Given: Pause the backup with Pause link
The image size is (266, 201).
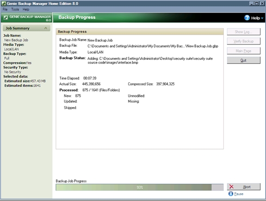Looking at the screenshot, I should coord(239,194).
